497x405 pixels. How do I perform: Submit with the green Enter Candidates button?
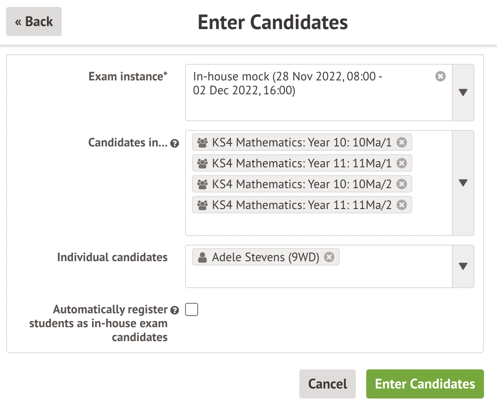point(425,384)
